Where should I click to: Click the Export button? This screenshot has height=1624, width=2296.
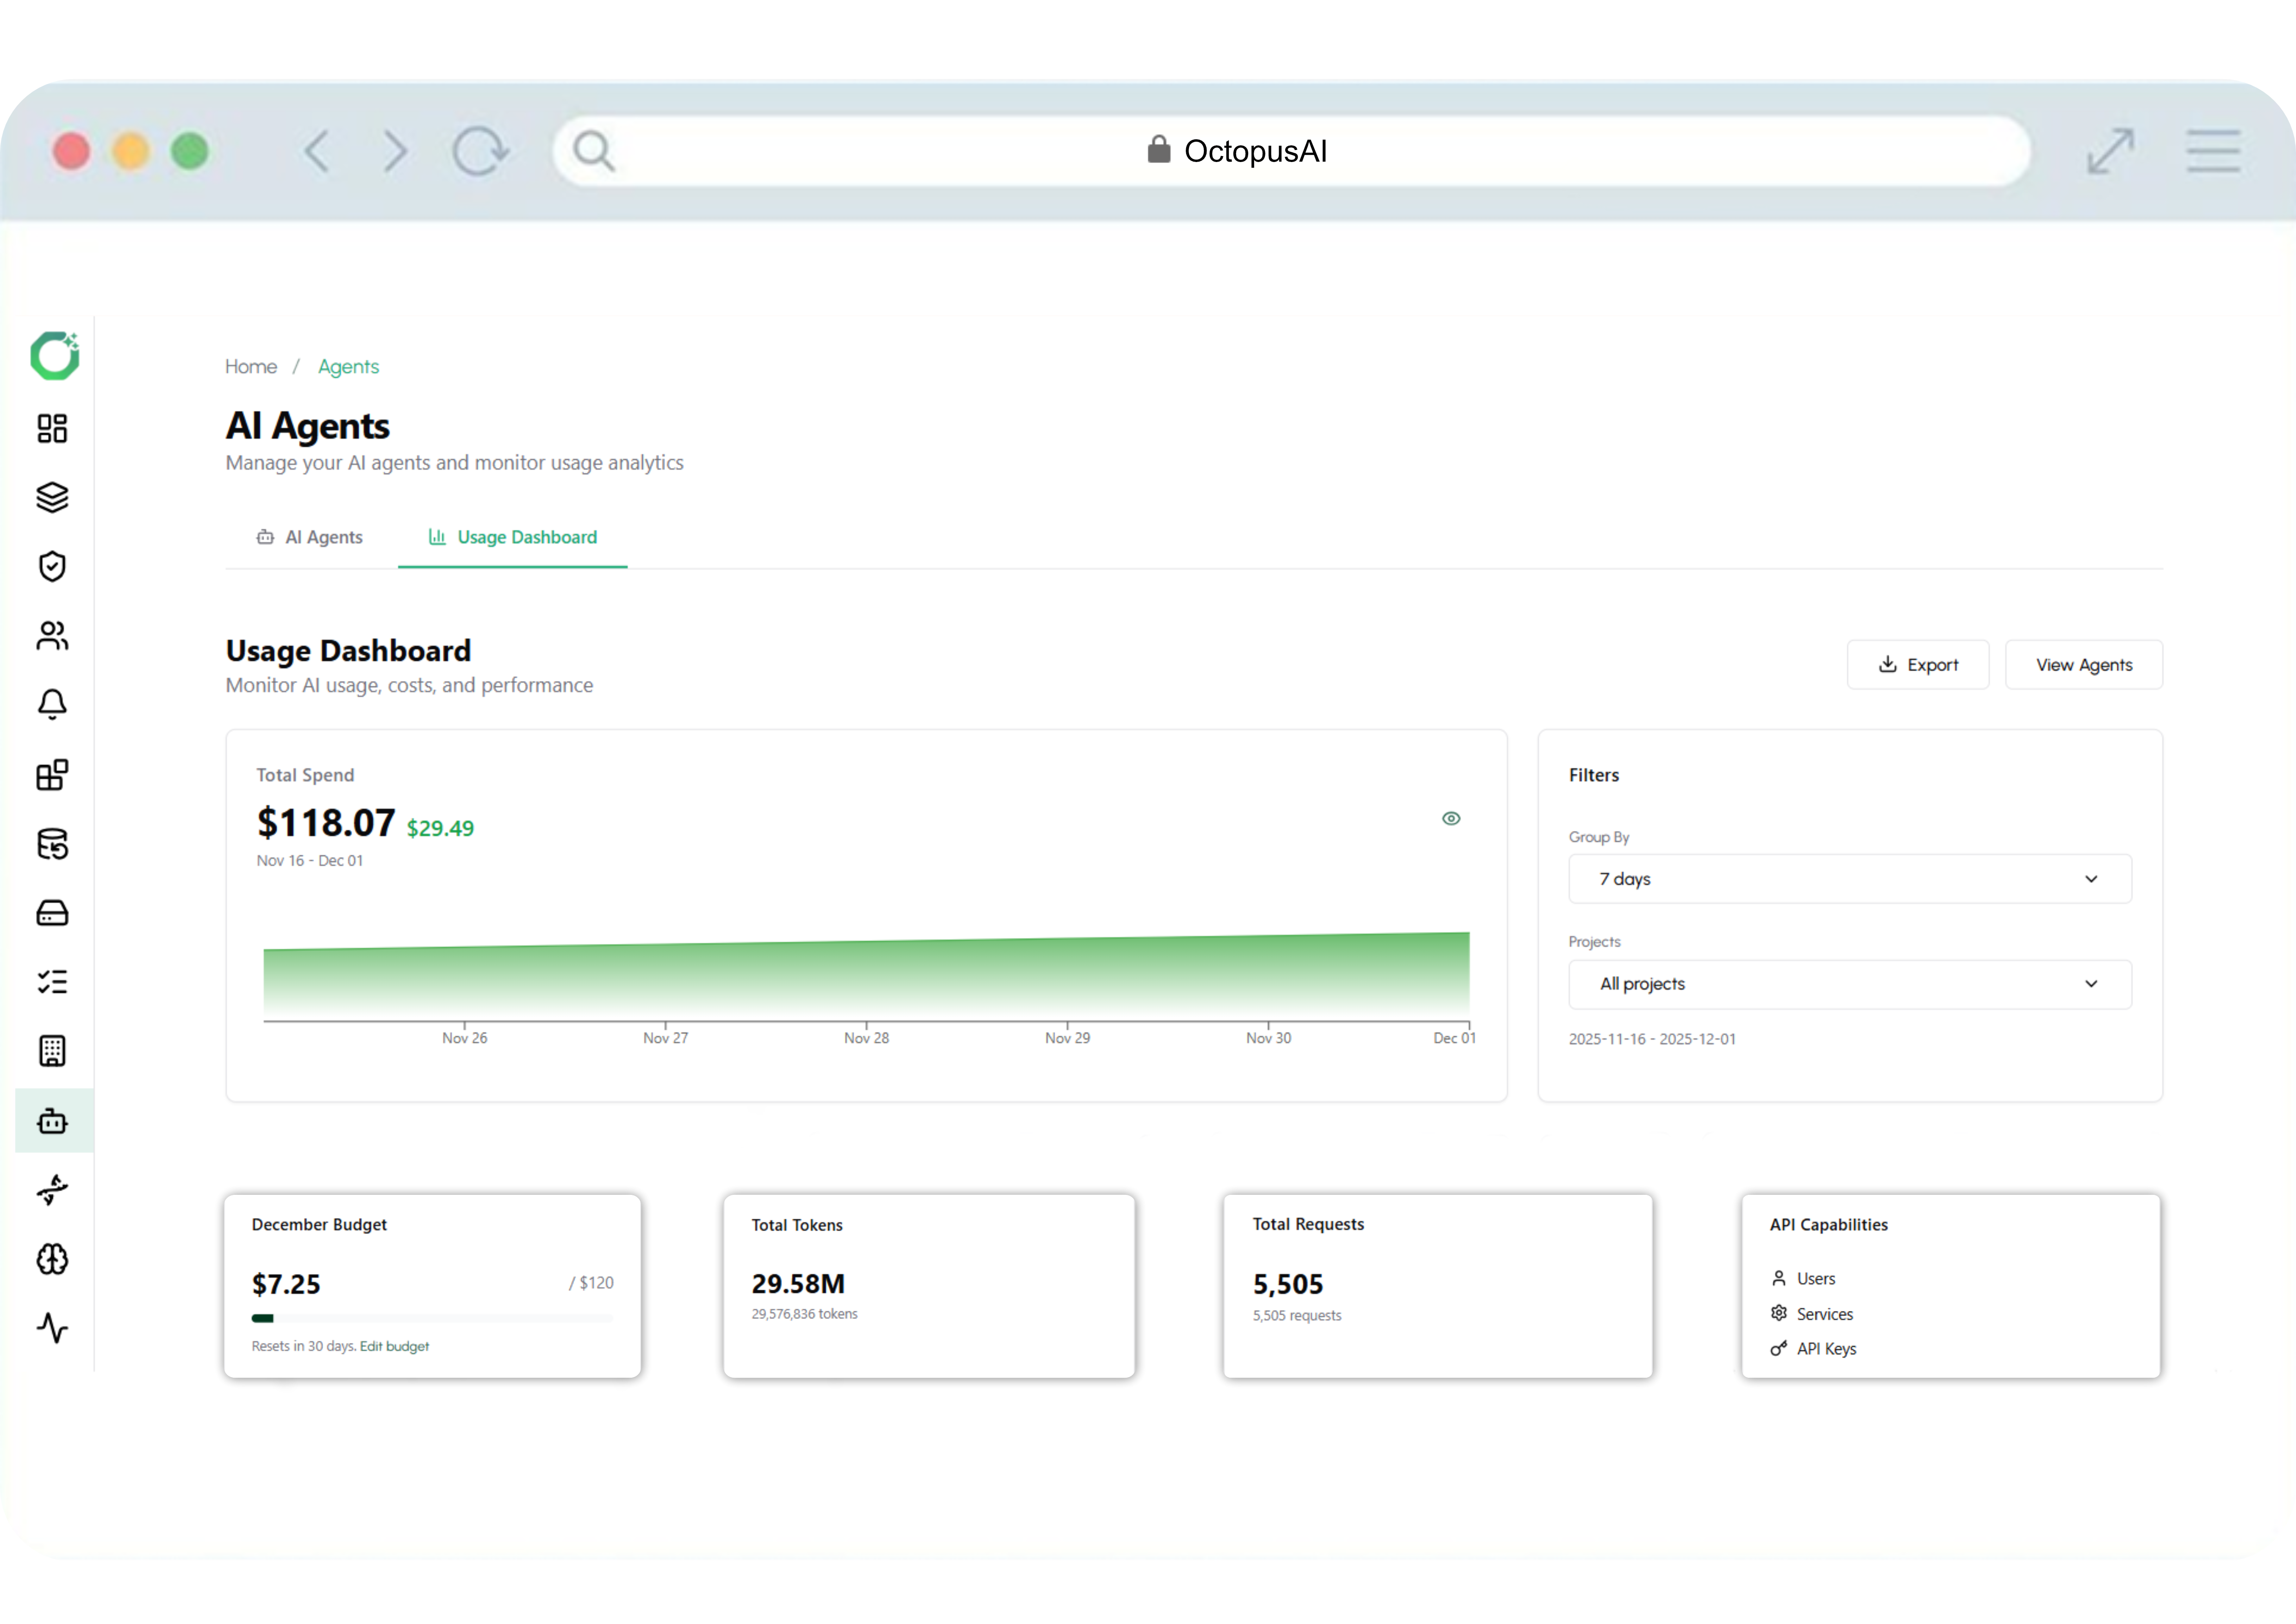(x=1918, y=664)
